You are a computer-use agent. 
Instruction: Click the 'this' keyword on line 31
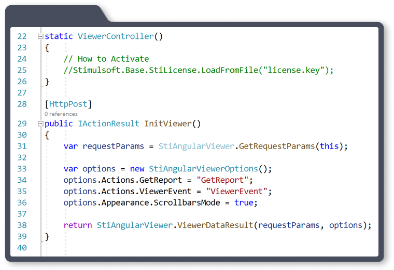[x=329, y=146]
